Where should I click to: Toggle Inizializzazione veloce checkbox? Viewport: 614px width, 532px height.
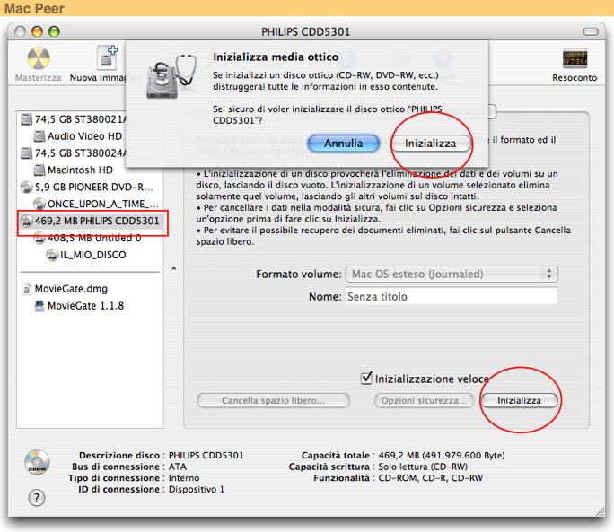tap(366, 379)
